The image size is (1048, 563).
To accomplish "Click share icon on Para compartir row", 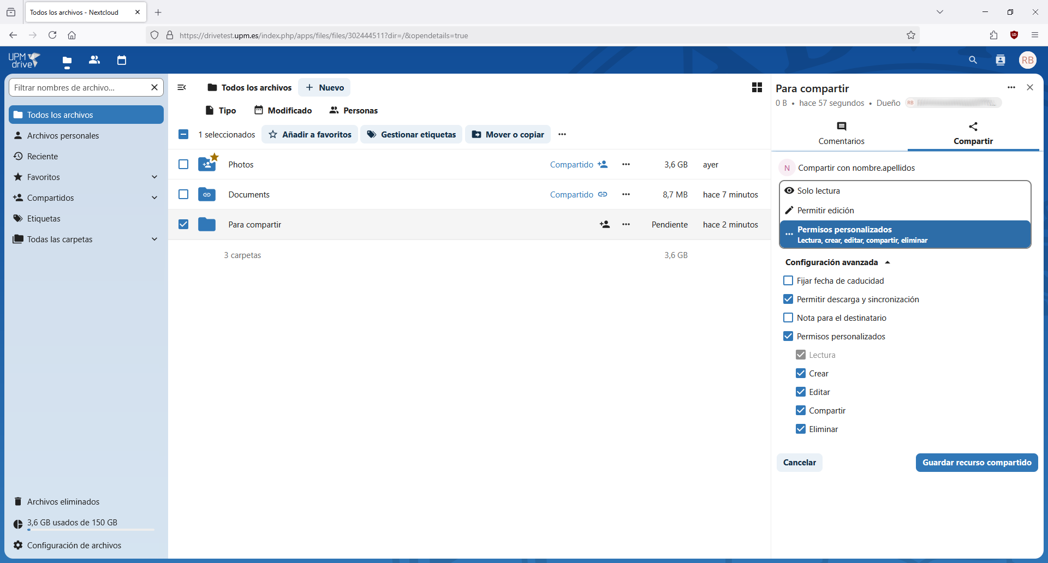I will 605,224.
